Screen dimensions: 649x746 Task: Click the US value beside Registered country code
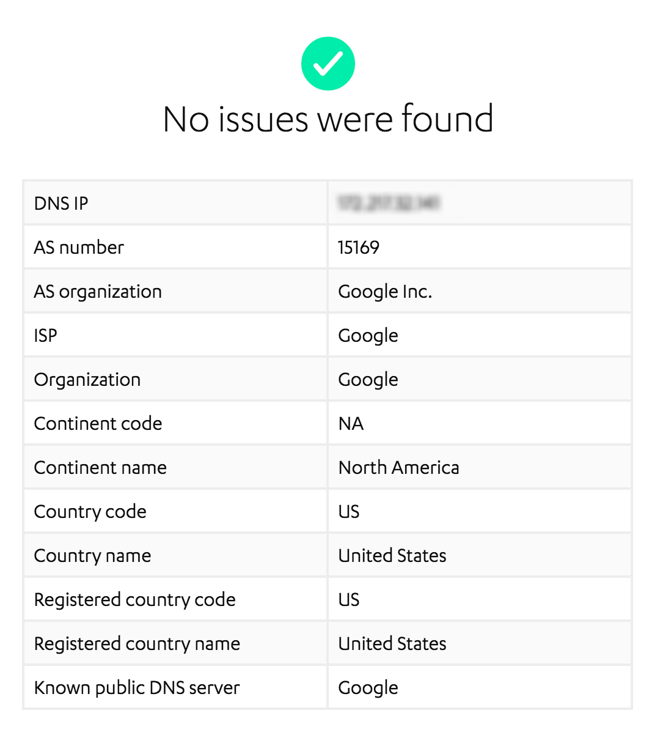pyautogui.click(x=349, y=599)
